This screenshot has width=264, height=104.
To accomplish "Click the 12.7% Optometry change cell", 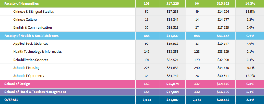I will pyautogui.click(x=250, y=76).
